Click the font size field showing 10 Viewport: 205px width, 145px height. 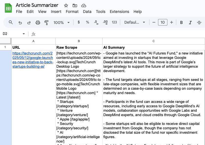[x=163, y=22]
